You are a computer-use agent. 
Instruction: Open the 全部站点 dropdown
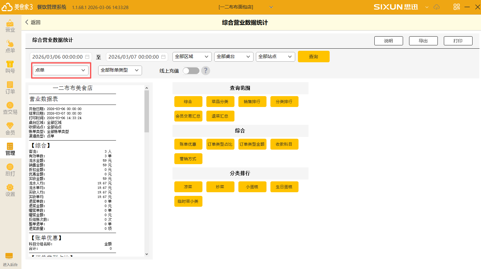point(275,57)
